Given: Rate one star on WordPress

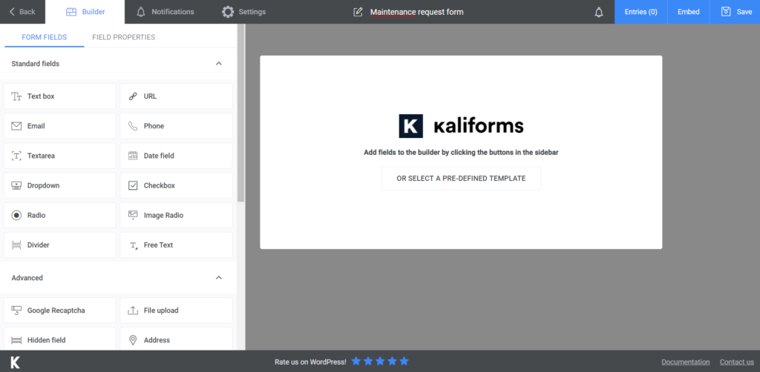Looking at the screenshot, I should pos(356,362).
